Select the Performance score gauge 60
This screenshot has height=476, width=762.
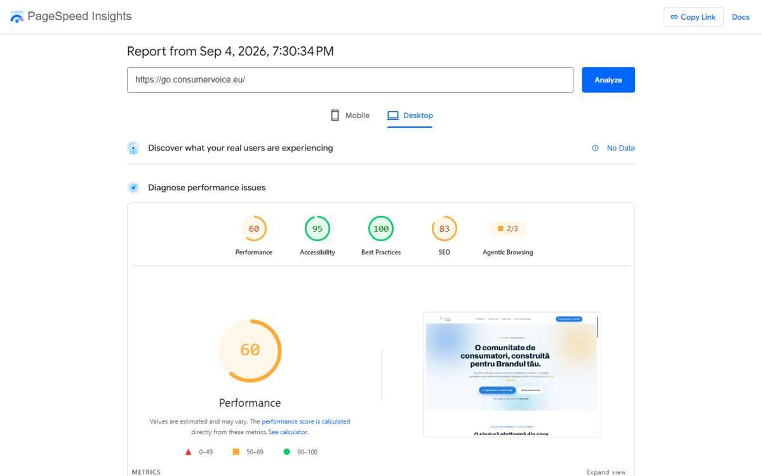click(254, 228)
